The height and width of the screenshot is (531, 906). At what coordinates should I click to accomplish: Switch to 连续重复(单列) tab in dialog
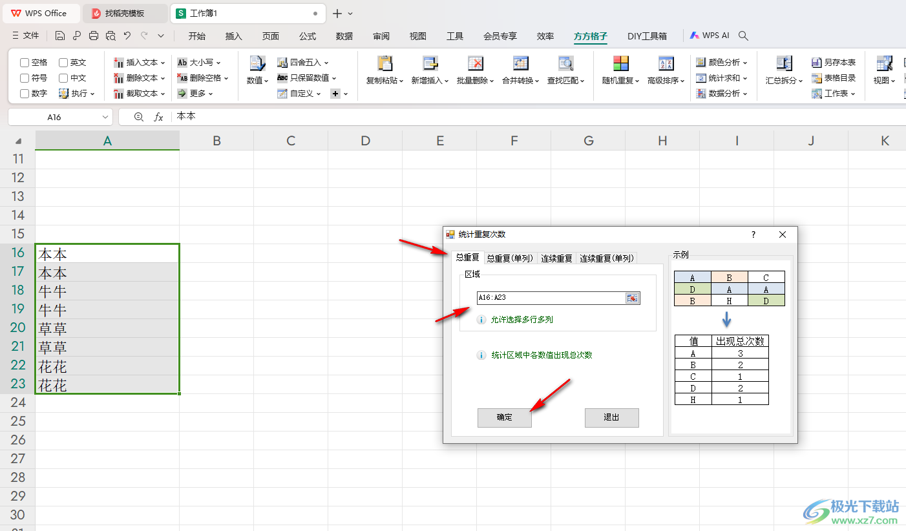607,258
